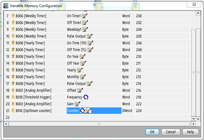
Task: Click address value 211
Action: click(x=138, y=63)
